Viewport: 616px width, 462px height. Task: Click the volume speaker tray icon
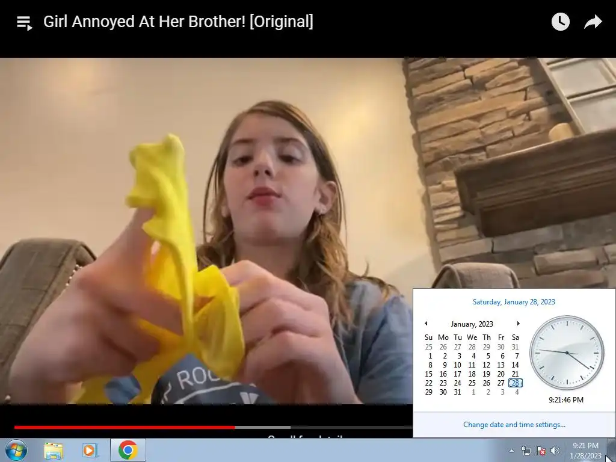[555, 451]
